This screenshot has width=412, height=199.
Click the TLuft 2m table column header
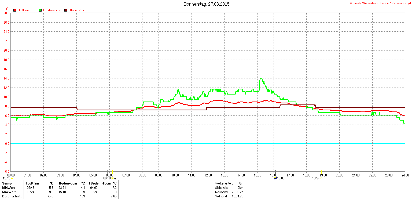pyautogui.click(x=32, y=183)
